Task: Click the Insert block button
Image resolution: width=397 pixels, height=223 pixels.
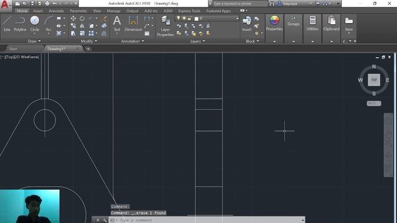Action: [x=247, y=24]
